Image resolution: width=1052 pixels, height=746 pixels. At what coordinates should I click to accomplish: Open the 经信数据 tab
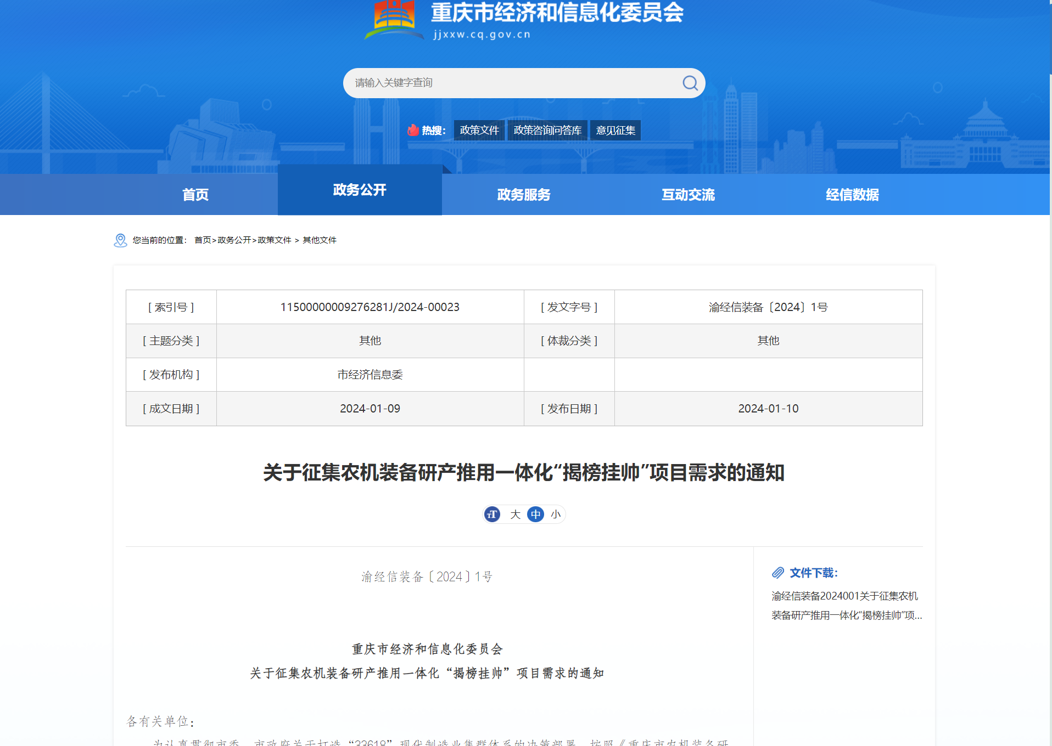(x=852, y=195)
